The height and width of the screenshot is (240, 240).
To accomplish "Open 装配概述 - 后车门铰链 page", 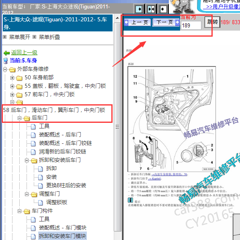I will click(66, 143).
